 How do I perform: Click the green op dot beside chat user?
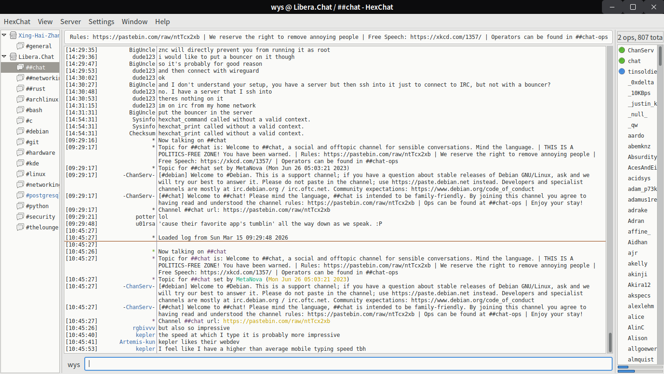coord(622,61)
